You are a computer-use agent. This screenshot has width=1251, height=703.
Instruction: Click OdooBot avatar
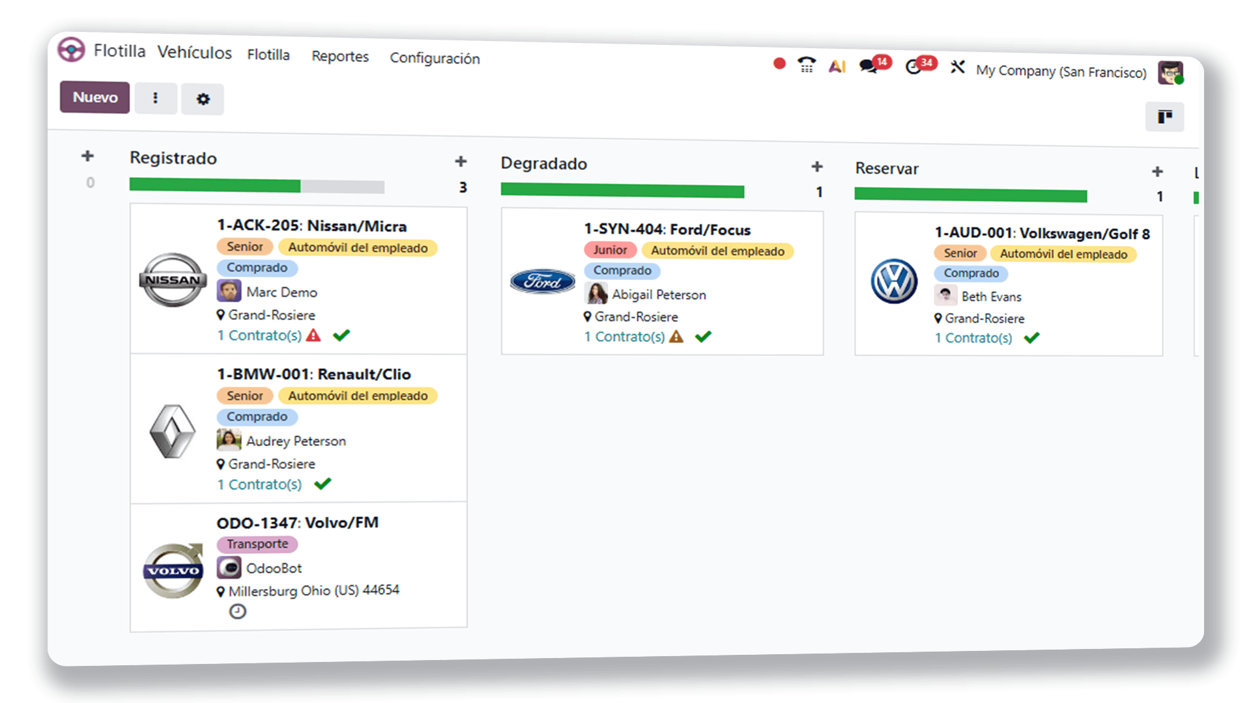[229, 568]
